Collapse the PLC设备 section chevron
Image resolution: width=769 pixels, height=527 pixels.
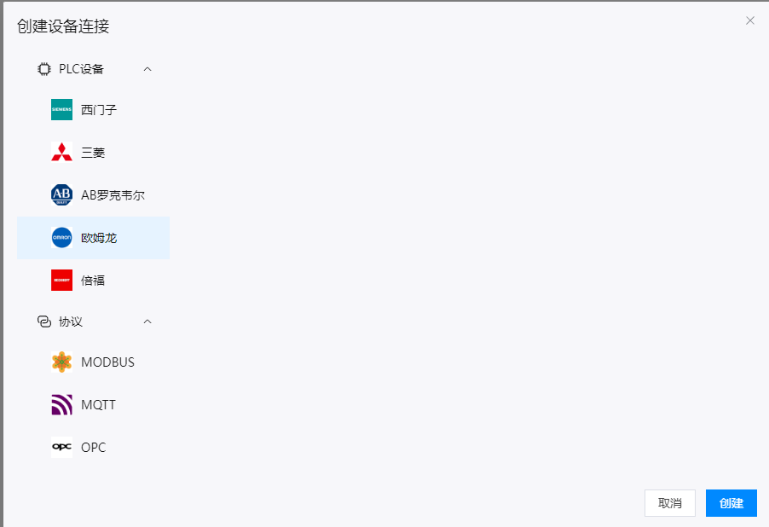147,69
